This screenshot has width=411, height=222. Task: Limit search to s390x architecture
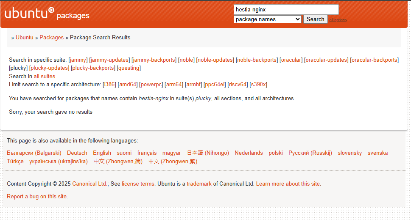point(258,85)
